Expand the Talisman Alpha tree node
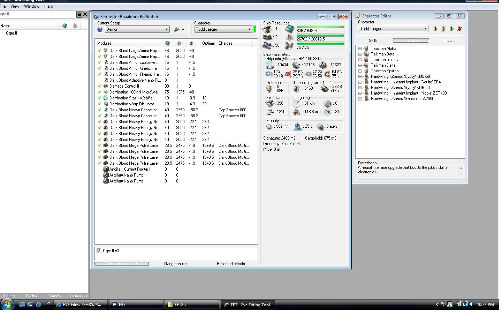502x314 pixels. pos(360,49)
